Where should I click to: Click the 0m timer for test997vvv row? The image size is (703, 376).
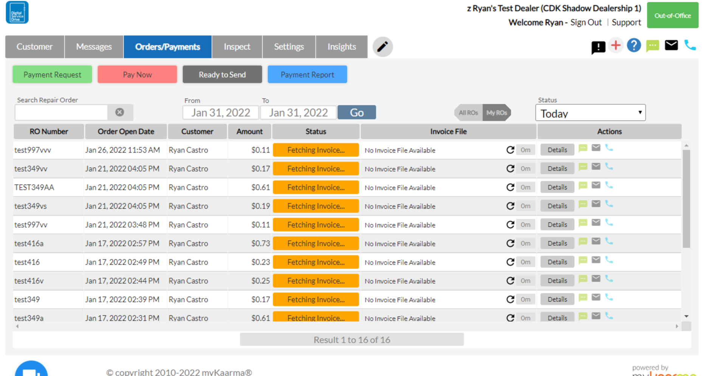(x=525, y=150)
